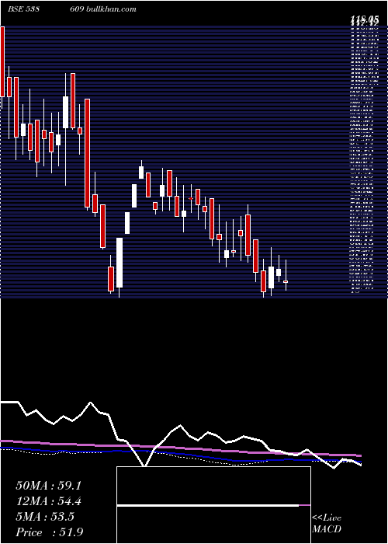The image size is (388, 544).
Task: Click the "<<Live" label
Action: [327, 518]
